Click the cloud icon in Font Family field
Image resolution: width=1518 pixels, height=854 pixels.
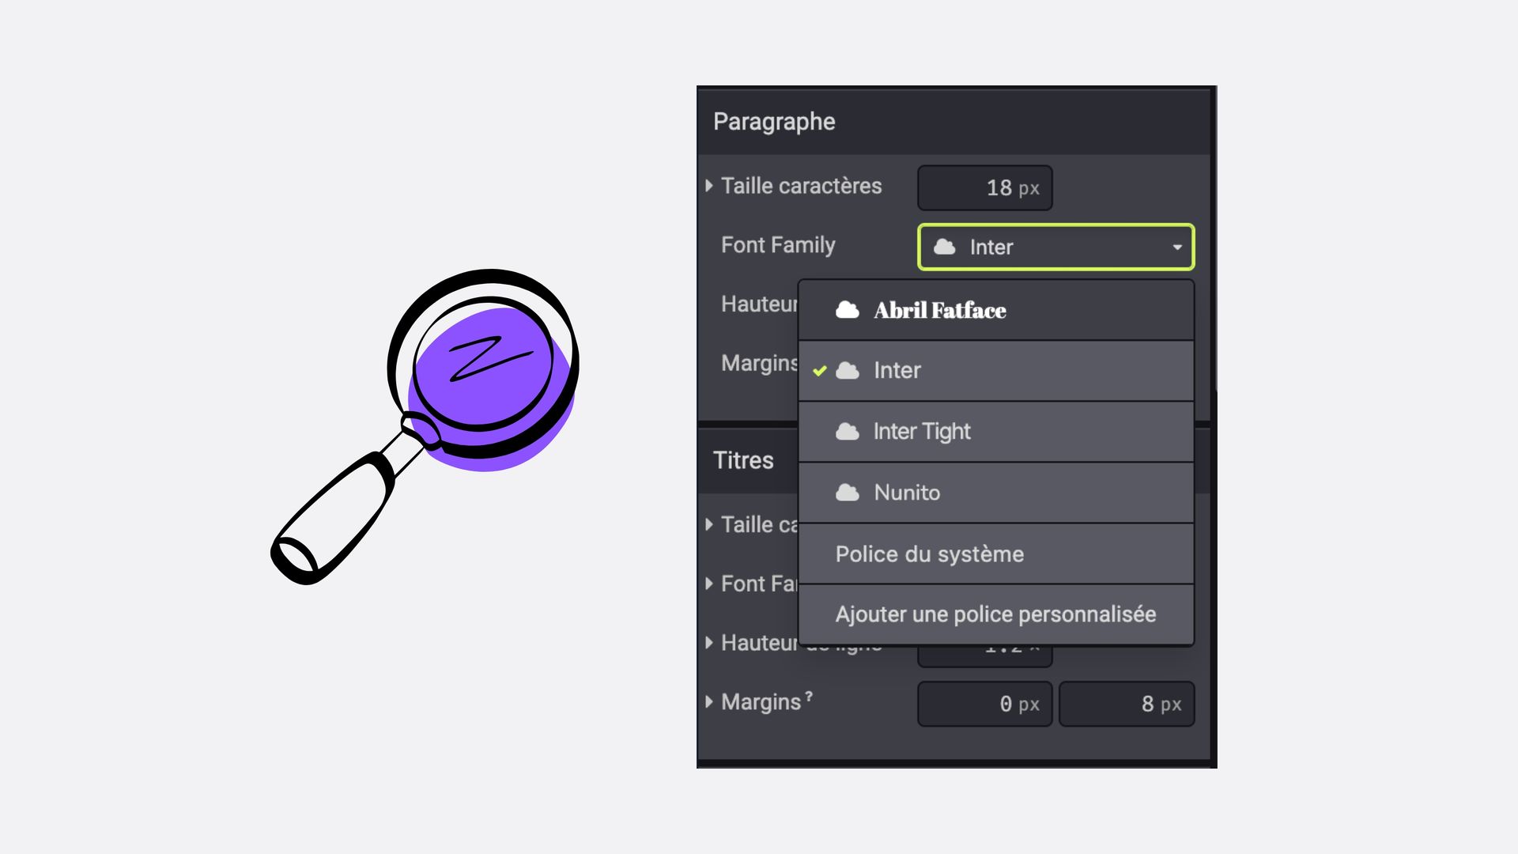[944, 247]
